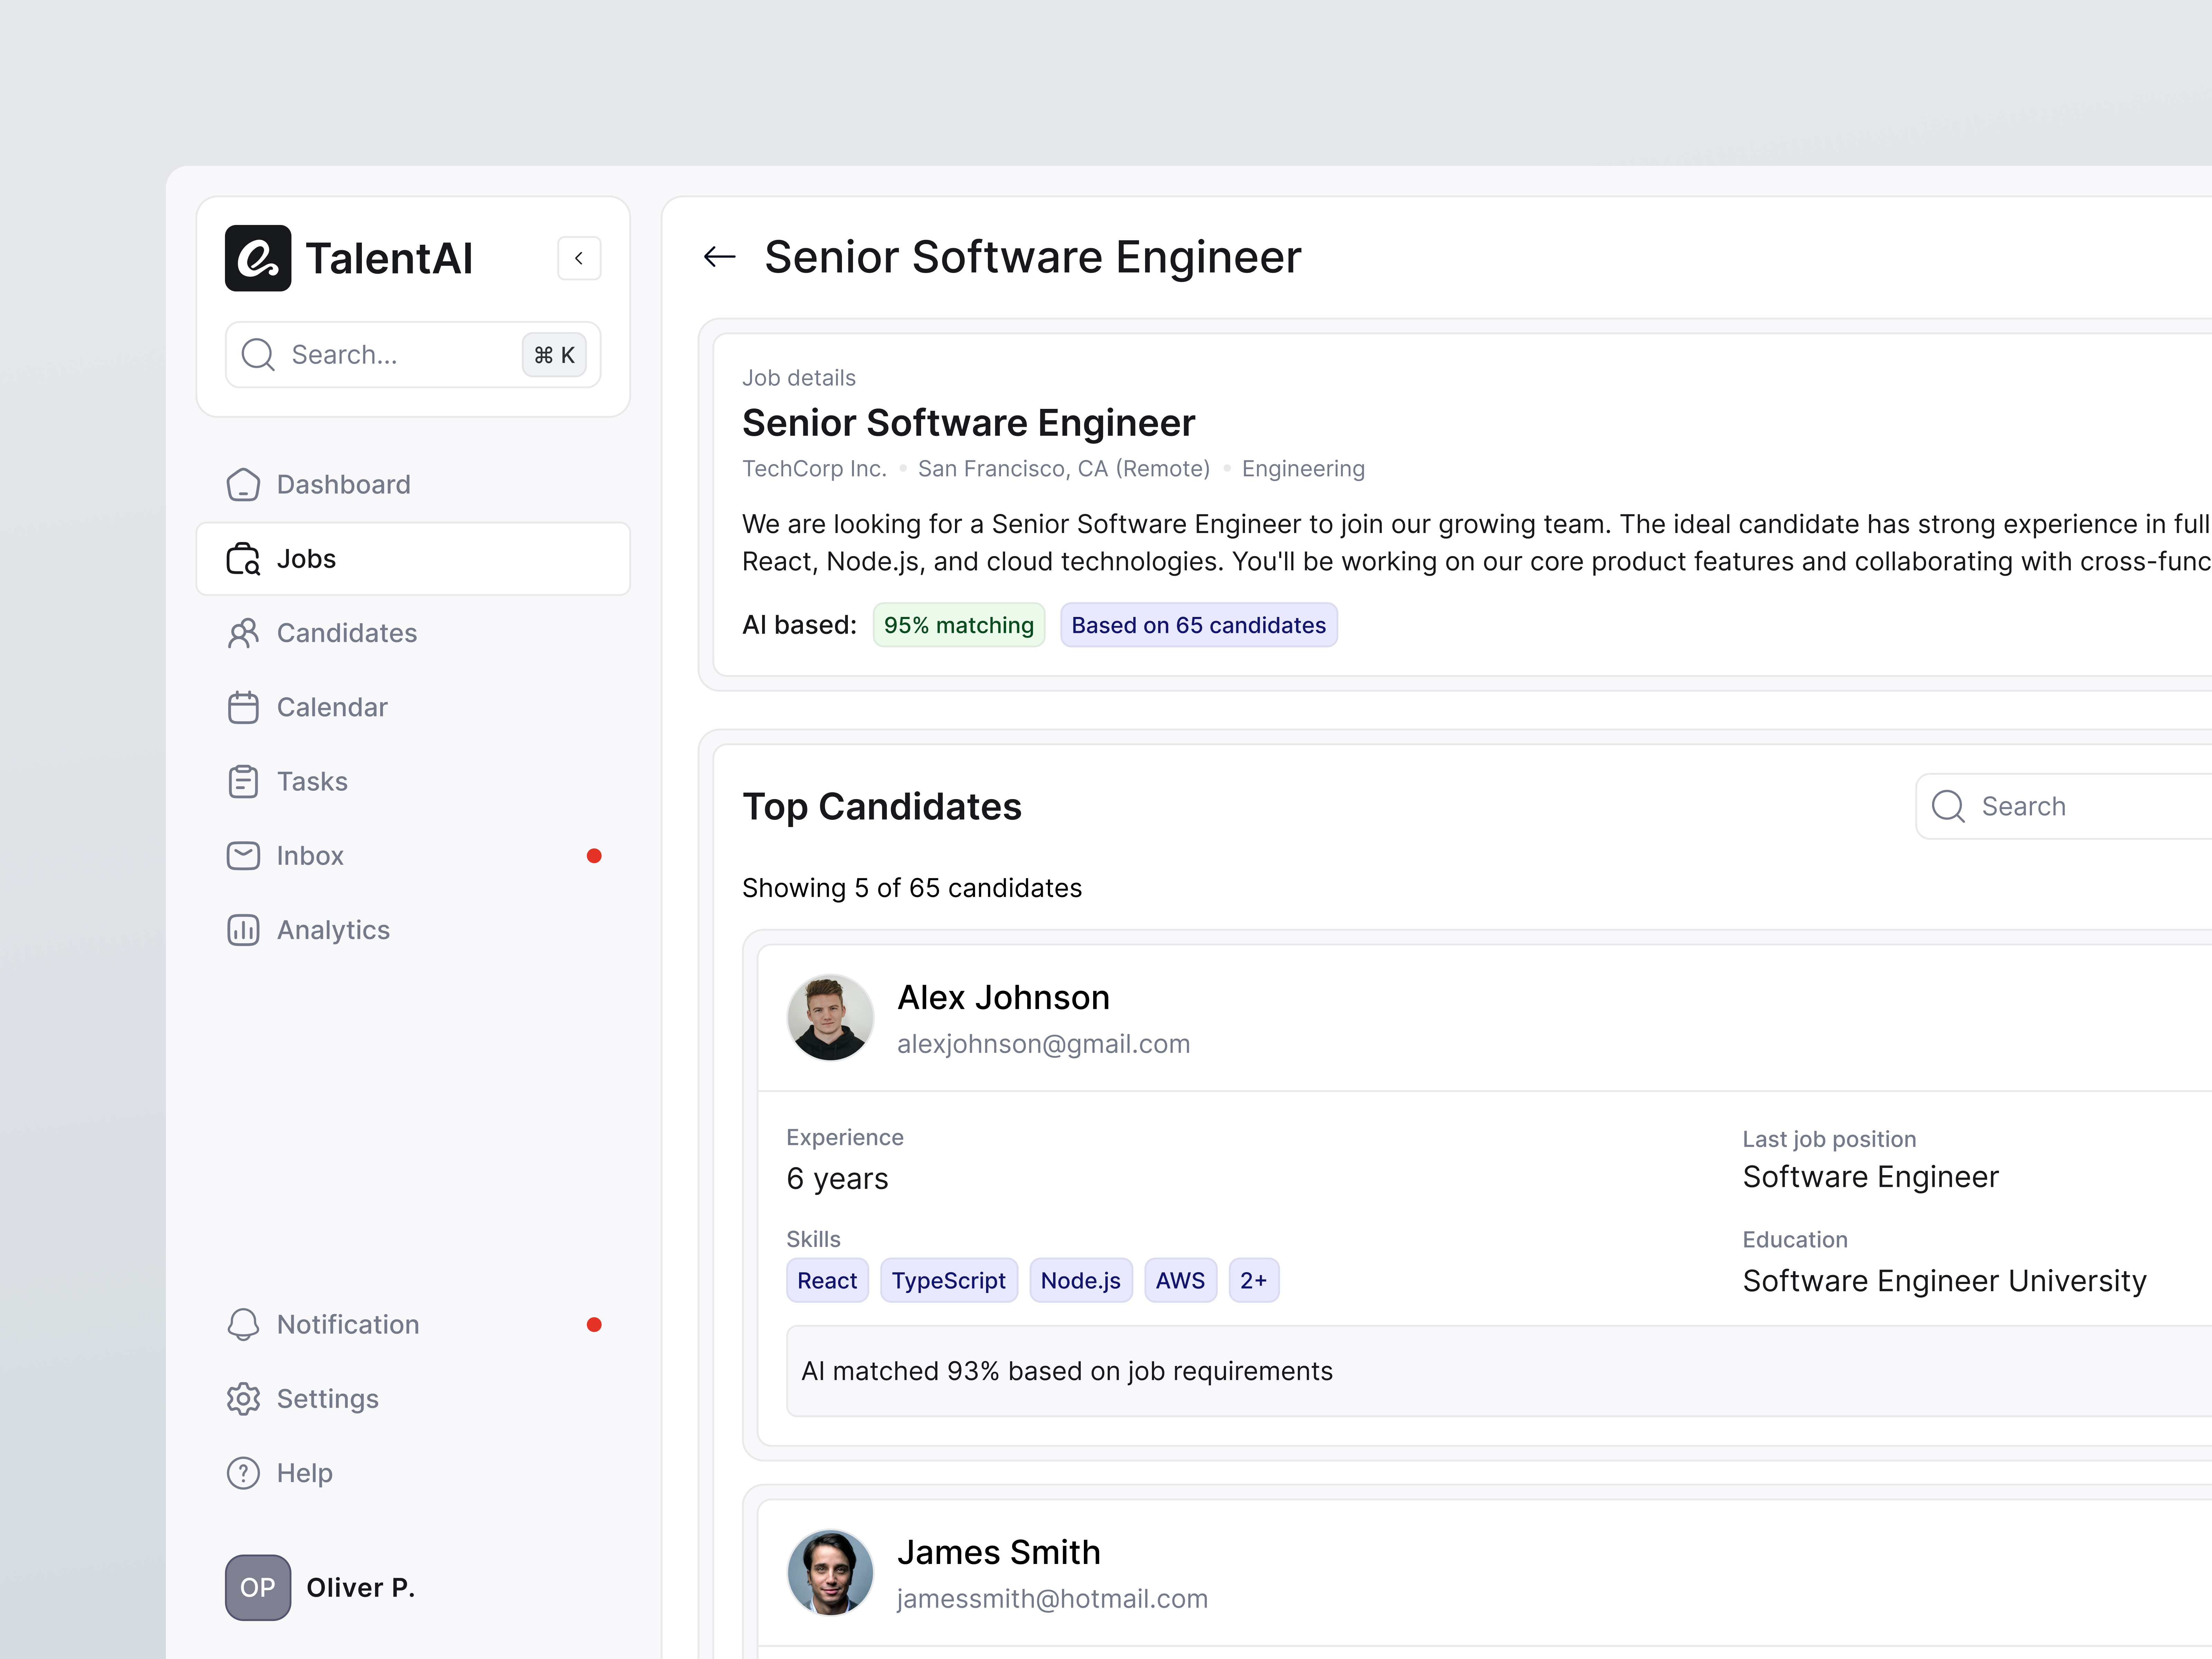Viewport: 2212px width, 1659px height.
Task: Click the React skill tag
Action: coord(827,1281)
